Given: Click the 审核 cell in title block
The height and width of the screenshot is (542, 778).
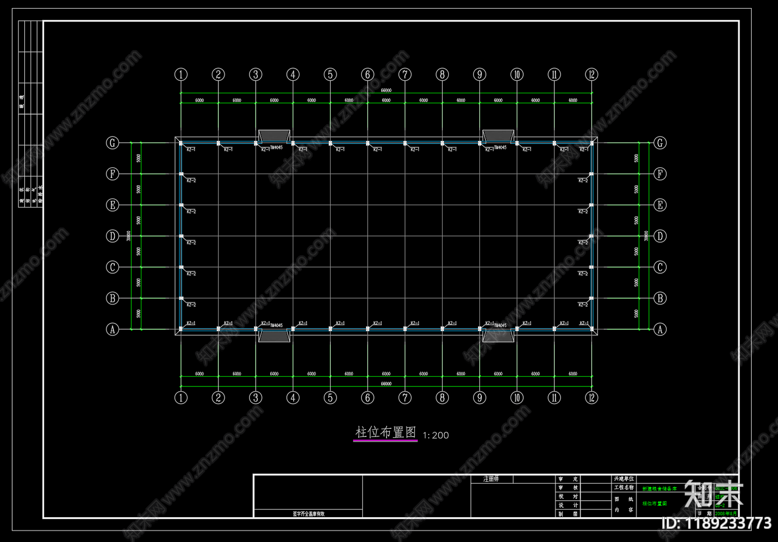Looking at the screenshot, I should click(x=568, y=488).
